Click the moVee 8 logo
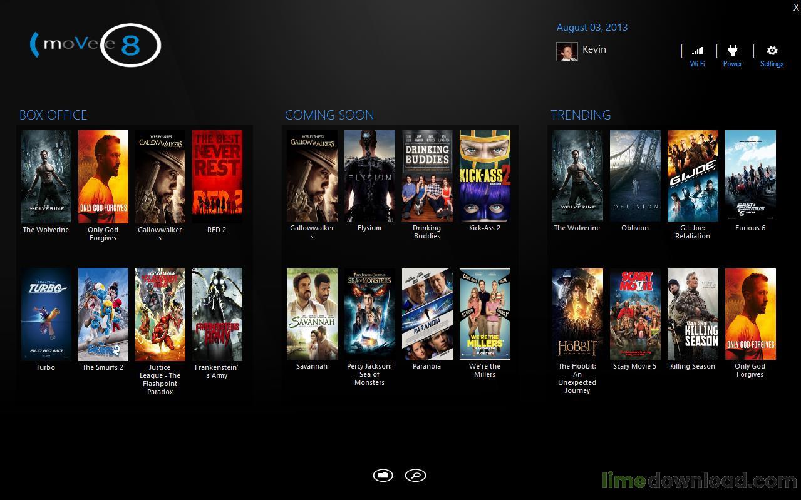Image resolution: width=801 pixels, height=500 pixels. click(95, 45)
